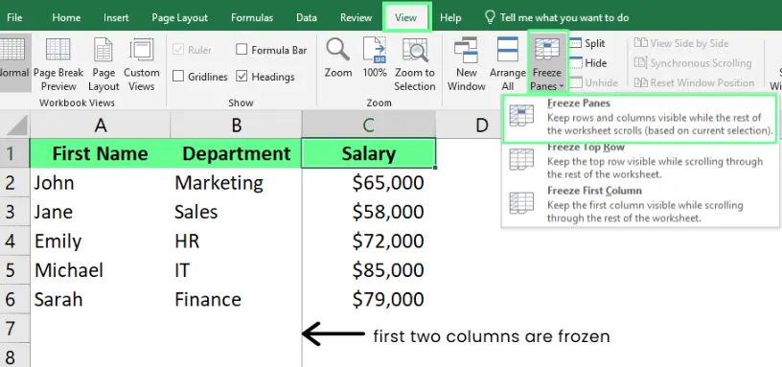Click the Department header cell
The height and width of the screenshot is (367, 782).
[x=236, y=153]
